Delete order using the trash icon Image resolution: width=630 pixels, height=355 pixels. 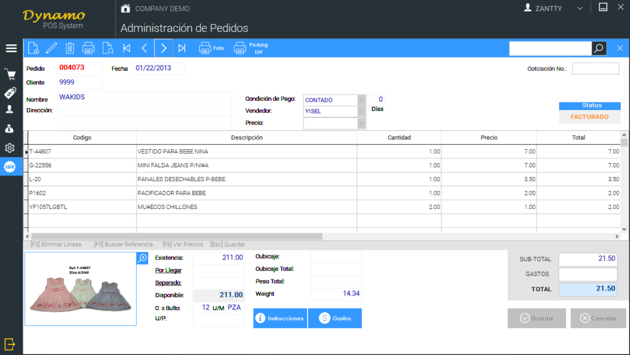[x=70, y=48]
